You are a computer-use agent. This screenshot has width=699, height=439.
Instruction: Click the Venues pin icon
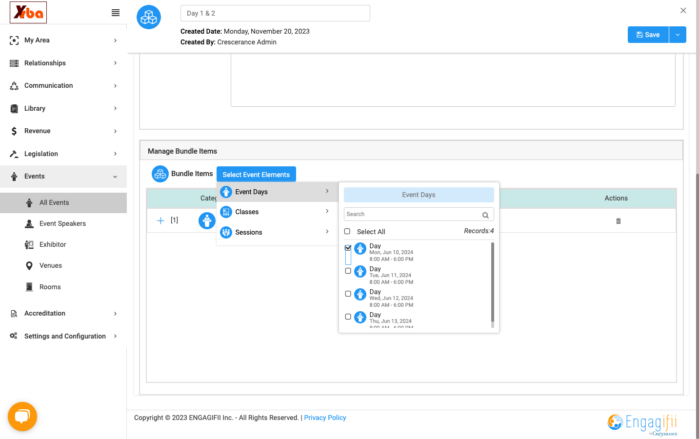(29, 266)
